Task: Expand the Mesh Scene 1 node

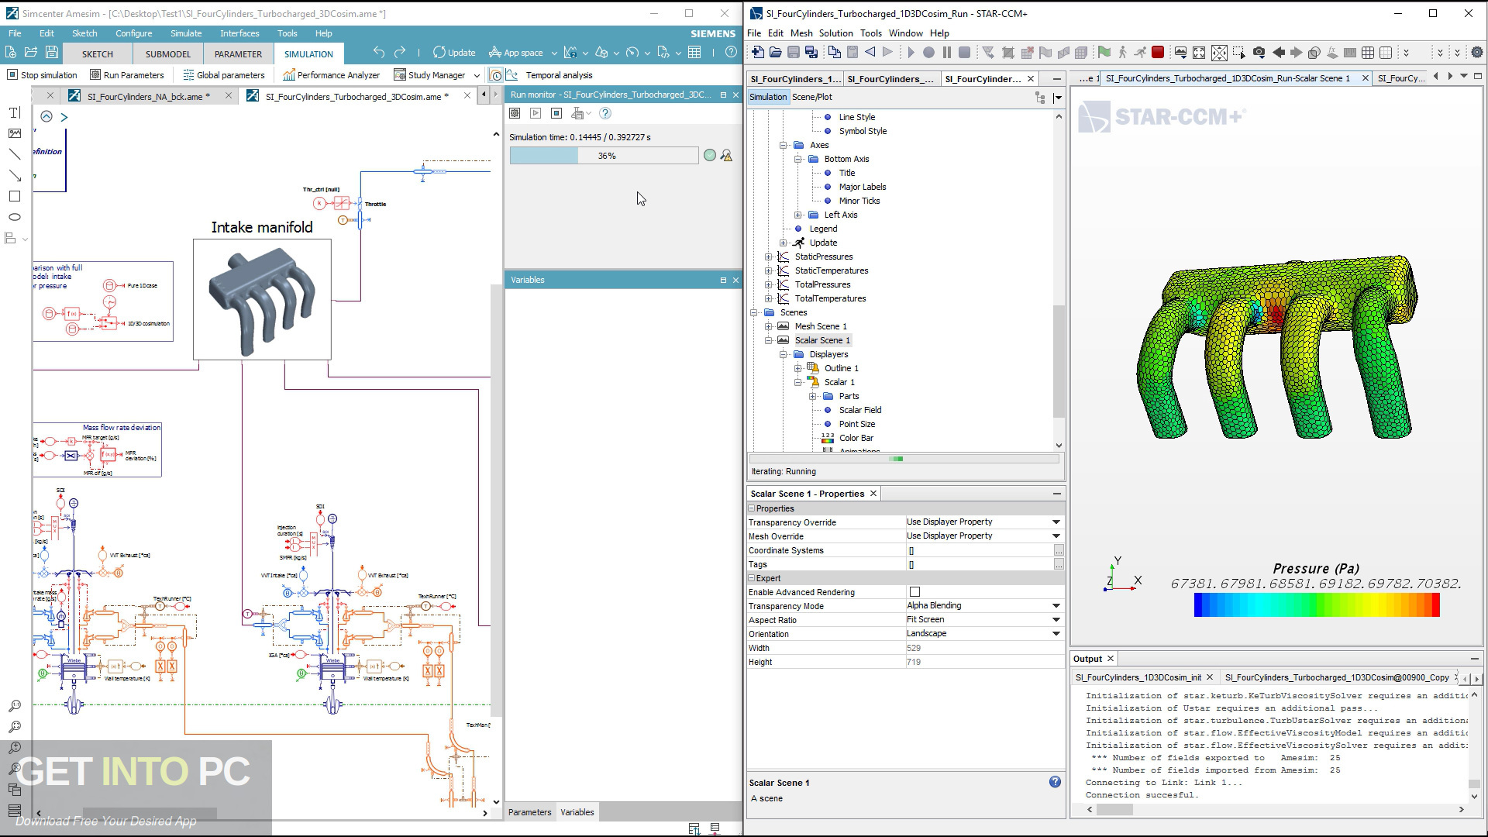Action: (768, 326)
